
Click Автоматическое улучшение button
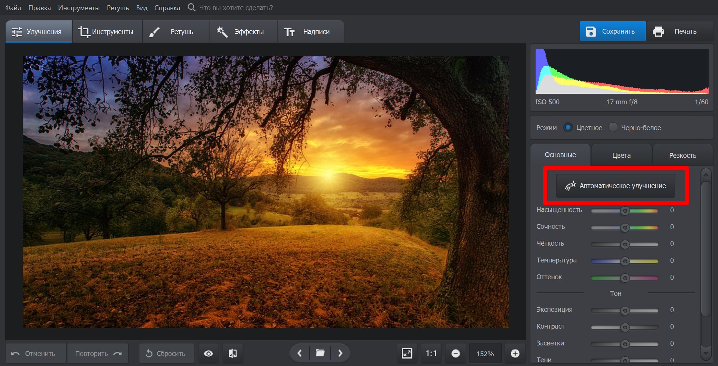(616, 186)
